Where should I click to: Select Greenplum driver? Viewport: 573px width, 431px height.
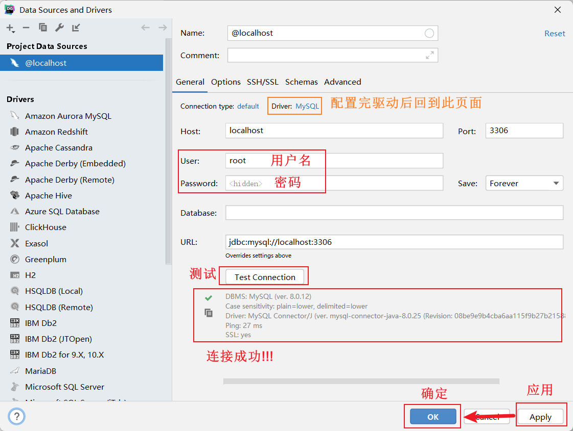click(x=45, y=259)
